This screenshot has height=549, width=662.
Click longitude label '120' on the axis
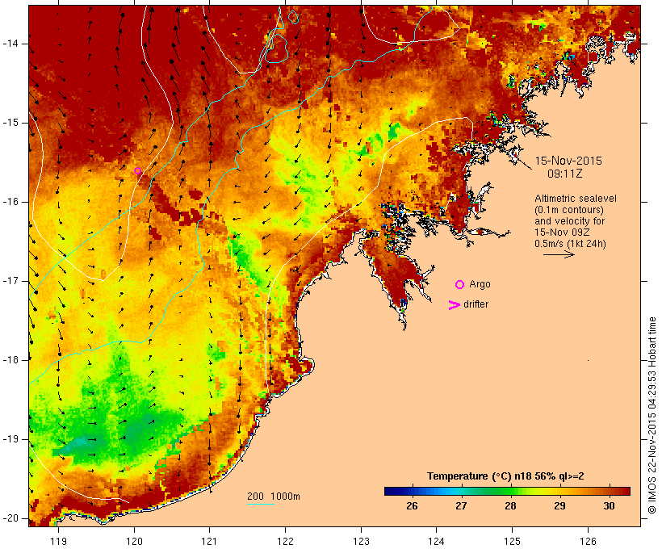click(x=134, y=542)
